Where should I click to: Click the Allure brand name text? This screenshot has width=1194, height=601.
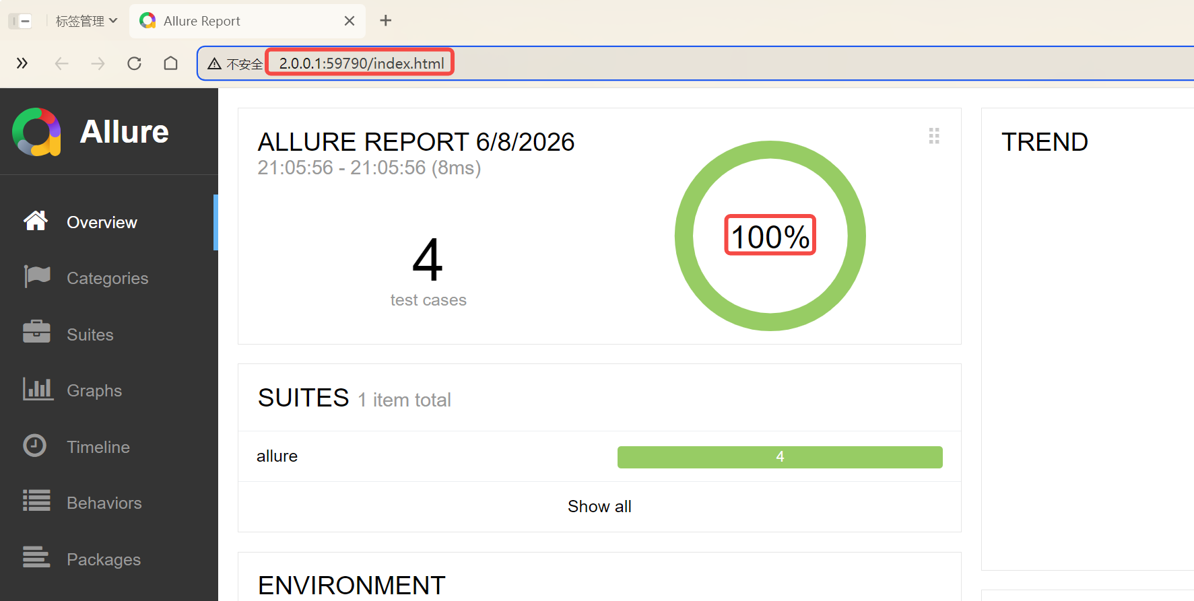125,132
